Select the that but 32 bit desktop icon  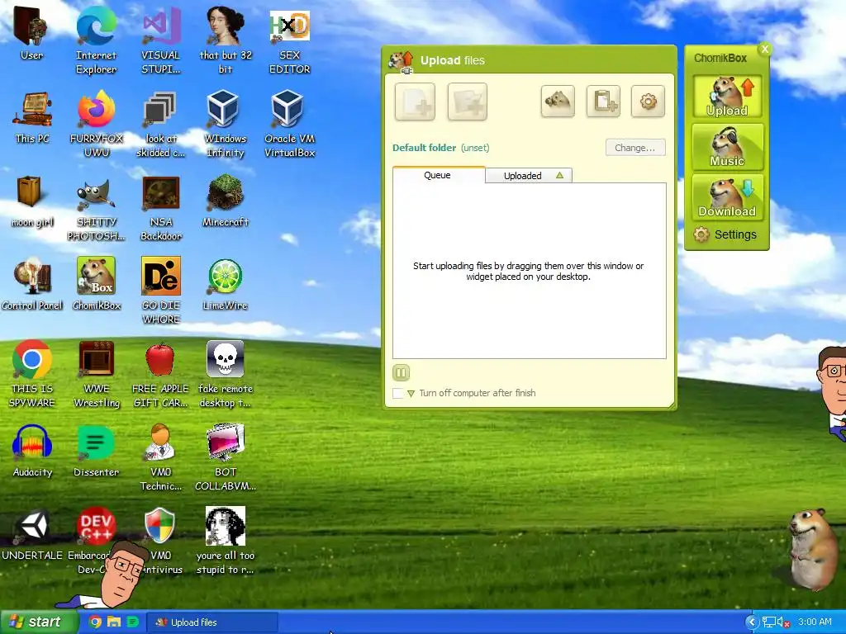(226, 40)
